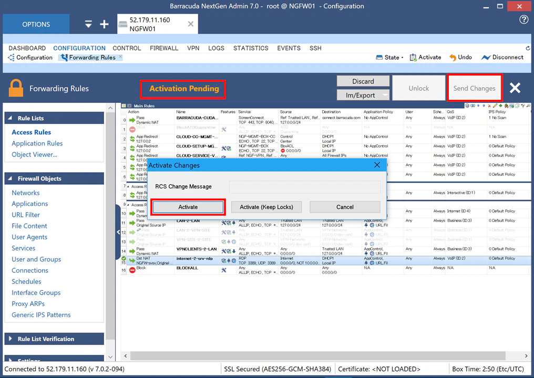
Task: Click the funnel filter icon in ruleset toolbar
Action: pos(523,106)
